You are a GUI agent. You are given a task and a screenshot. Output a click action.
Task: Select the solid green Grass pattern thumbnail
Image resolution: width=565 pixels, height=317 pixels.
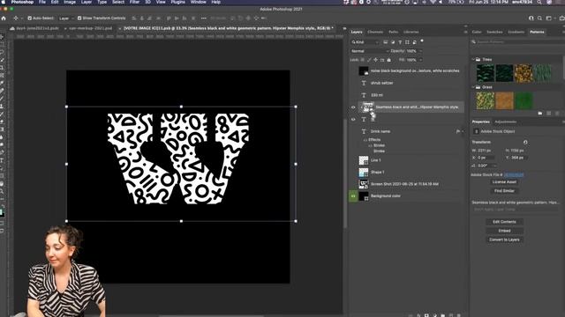click(x=524, y=100)
